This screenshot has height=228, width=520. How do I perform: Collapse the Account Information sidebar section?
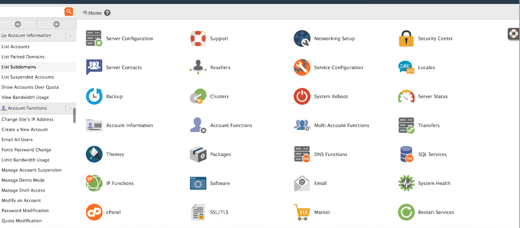click(70, 35)
